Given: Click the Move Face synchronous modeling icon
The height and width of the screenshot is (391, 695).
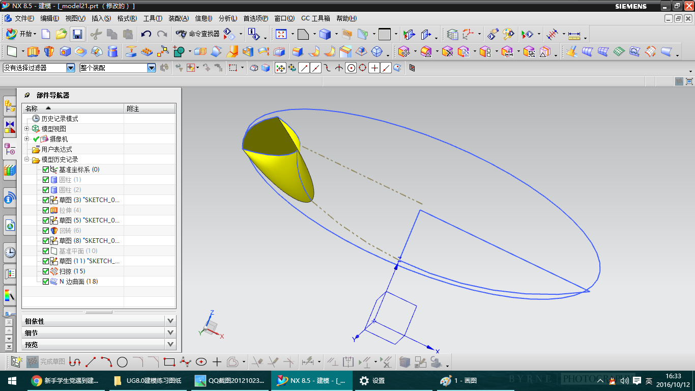Looking at the screenshot, I should [404, 51].
